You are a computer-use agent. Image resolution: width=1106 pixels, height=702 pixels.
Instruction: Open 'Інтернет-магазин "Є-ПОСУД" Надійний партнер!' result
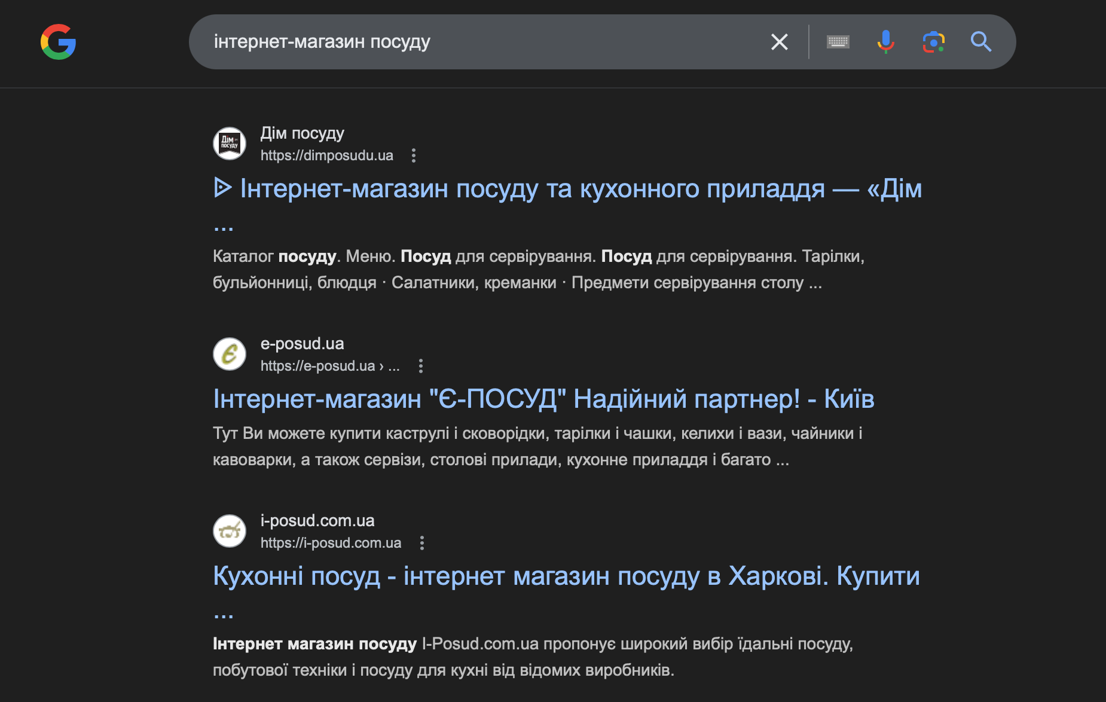tap(543, 399)
